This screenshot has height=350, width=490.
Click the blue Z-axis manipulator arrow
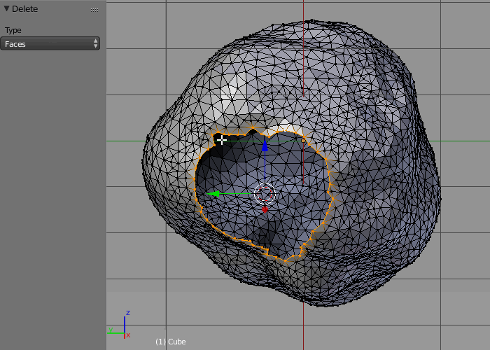[265, 146]
